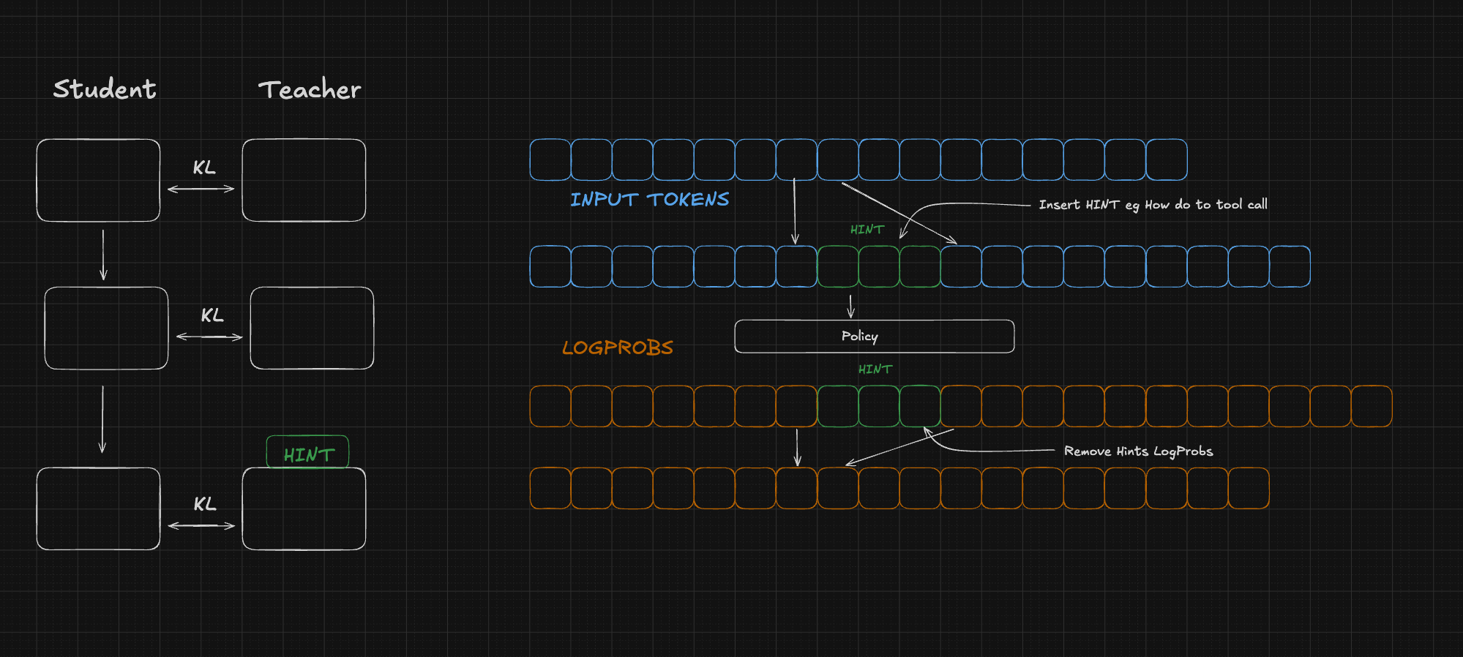Click the small green HINT label below the Policy box

[x=875, y=369]
